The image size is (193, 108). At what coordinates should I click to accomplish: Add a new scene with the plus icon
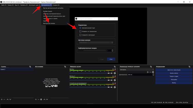click(x=2, y=100)
